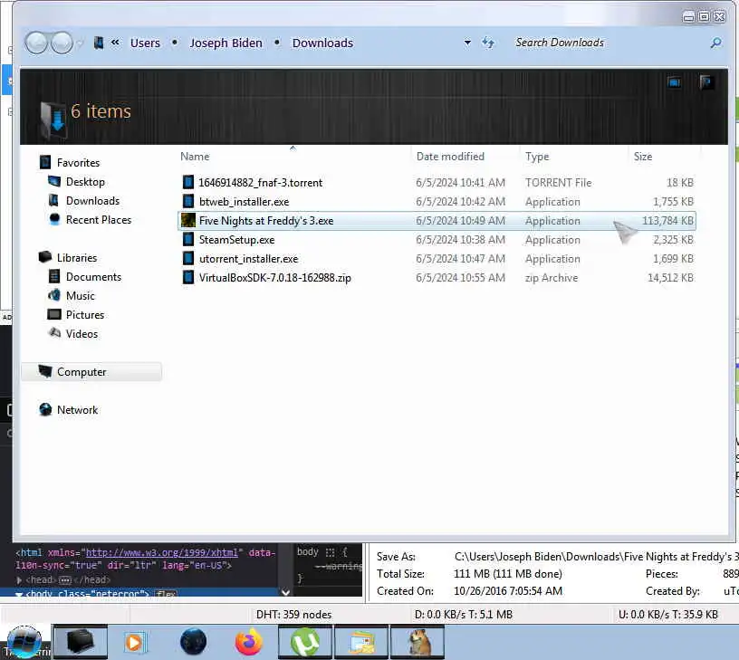Click the Five Nights at Freddy's file icon
Viewport: 739px width, 660px height.
click(x=188, y=220)
